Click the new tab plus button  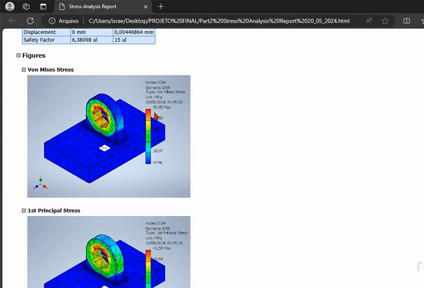[161, 7]
